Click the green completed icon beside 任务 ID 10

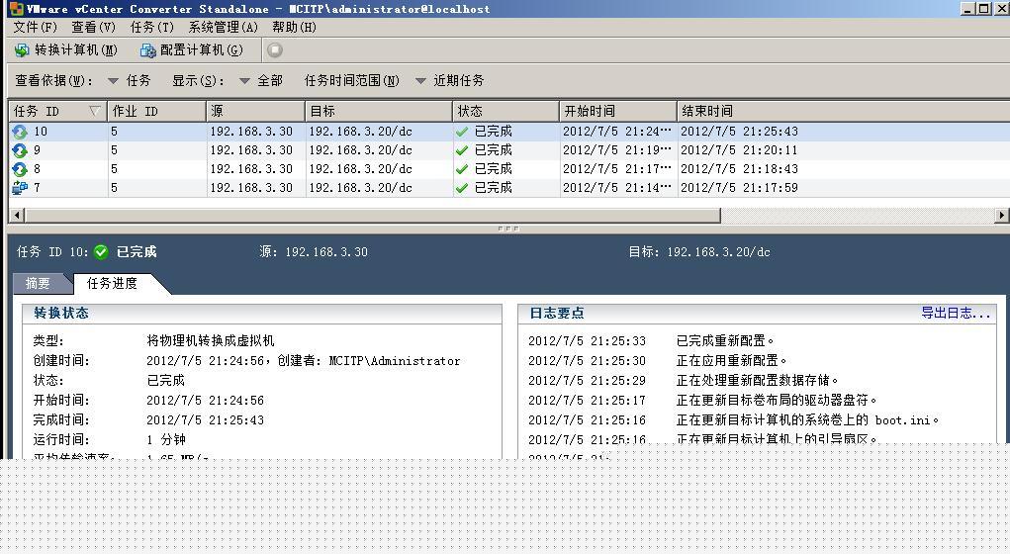101,252
